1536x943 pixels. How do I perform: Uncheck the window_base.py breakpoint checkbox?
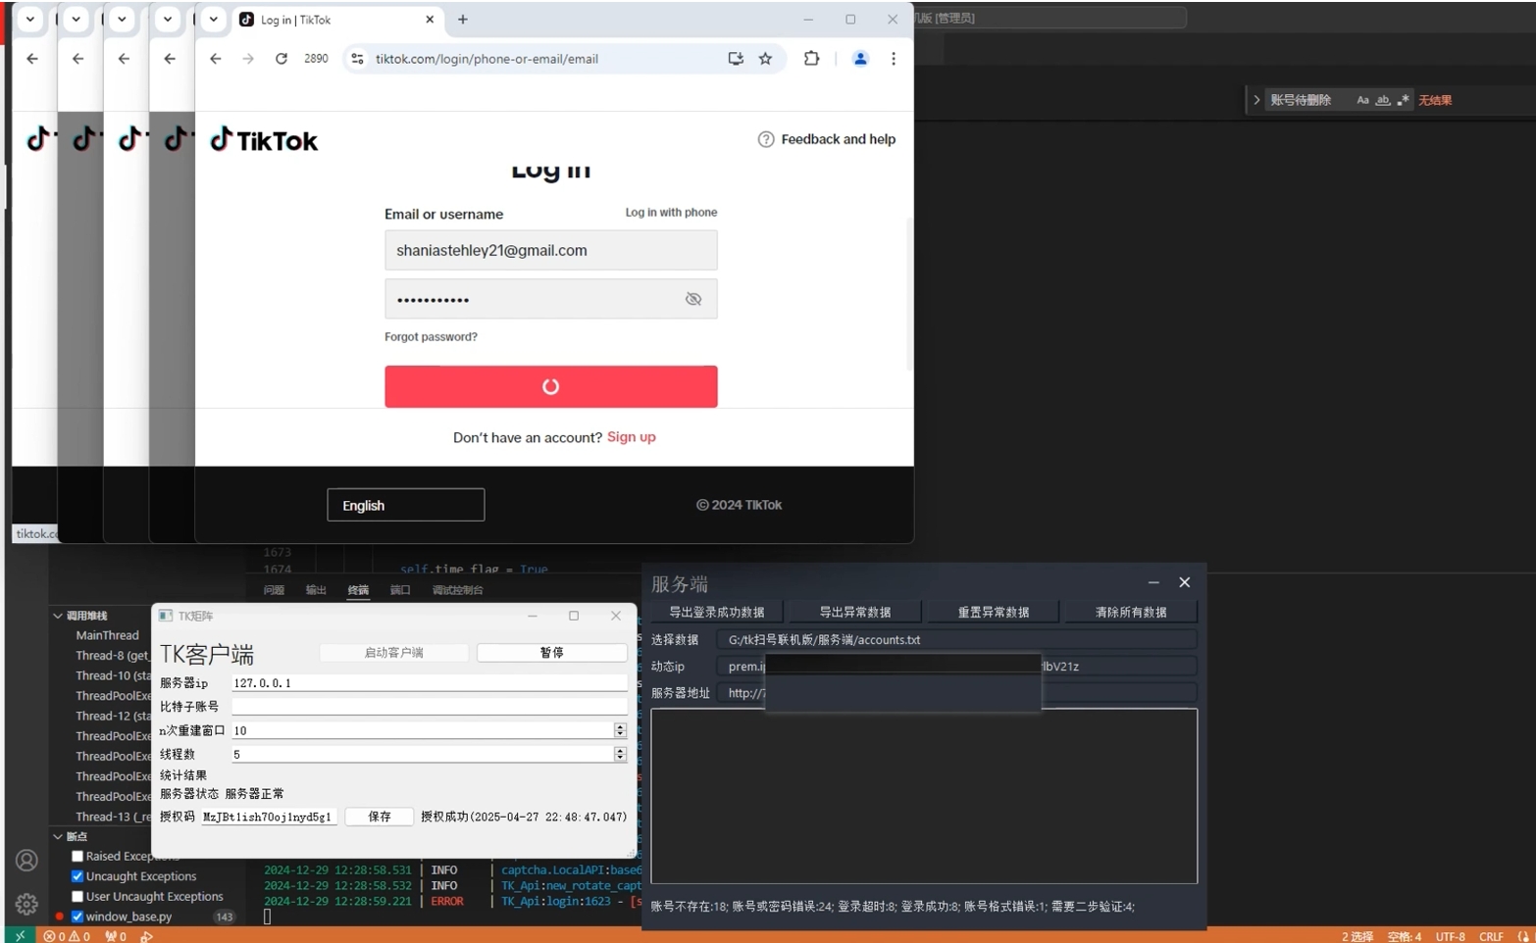77,917
